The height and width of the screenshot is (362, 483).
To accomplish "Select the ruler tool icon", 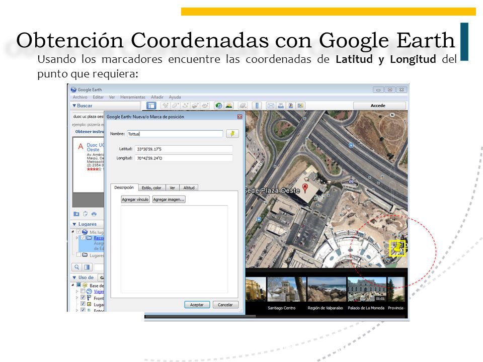I will 257,106.
